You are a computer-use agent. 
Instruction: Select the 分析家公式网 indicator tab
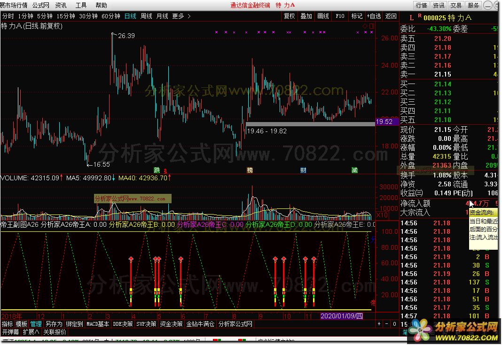(235, 324)
